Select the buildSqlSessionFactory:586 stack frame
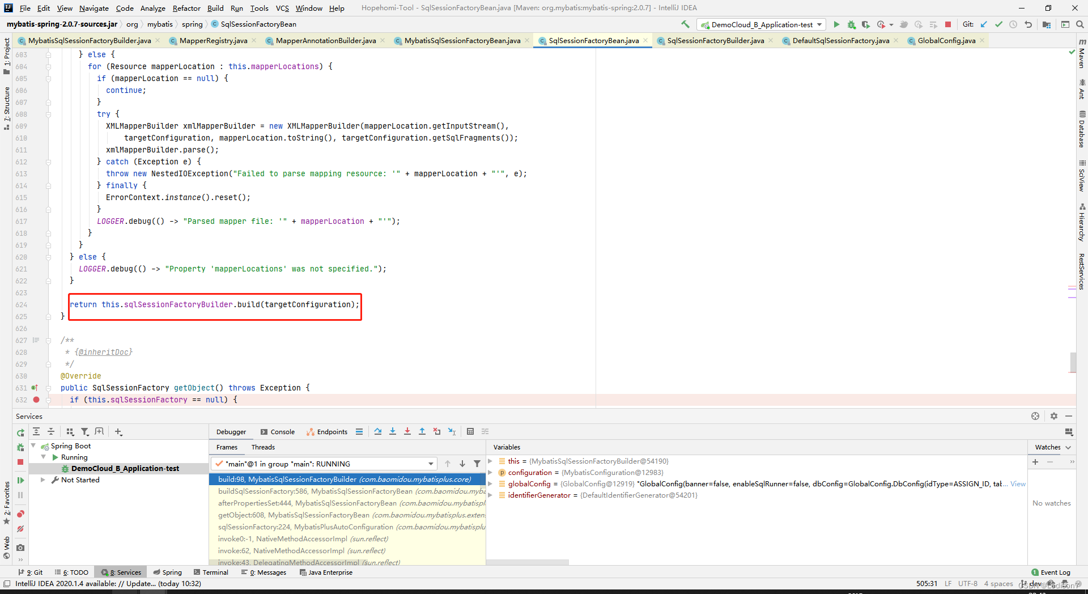The width and height of the screenshot is (1088, 594). [x=347, y=491]
